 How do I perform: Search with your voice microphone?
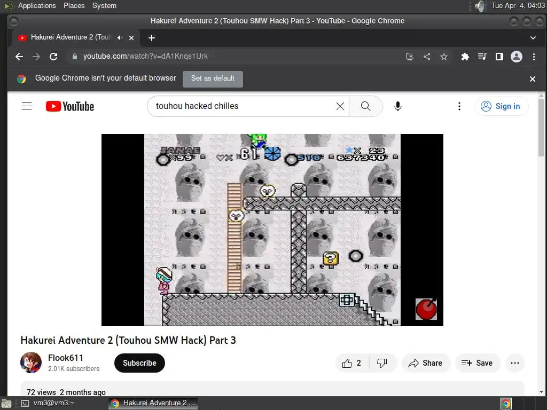pyautogui.click(x=397, y=106)
